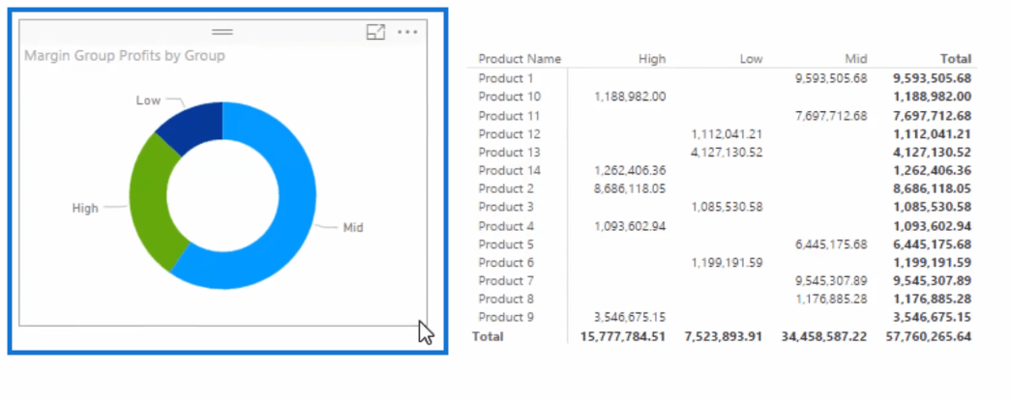Image resolution: width=1011 pixels, height=399 pixels.
Task: Select Product 11 row label
Action: pyautogui.click(x=509, y=116)
